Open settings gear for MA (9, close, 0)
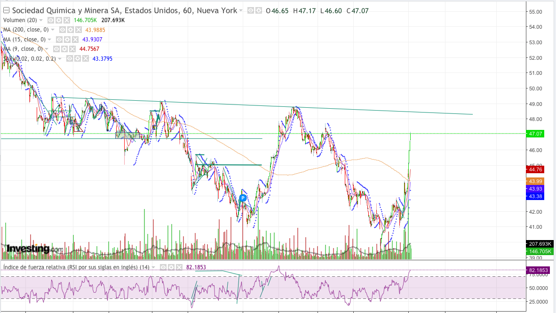The height and width of the screenshot is (313, 556). pos(64,49)
